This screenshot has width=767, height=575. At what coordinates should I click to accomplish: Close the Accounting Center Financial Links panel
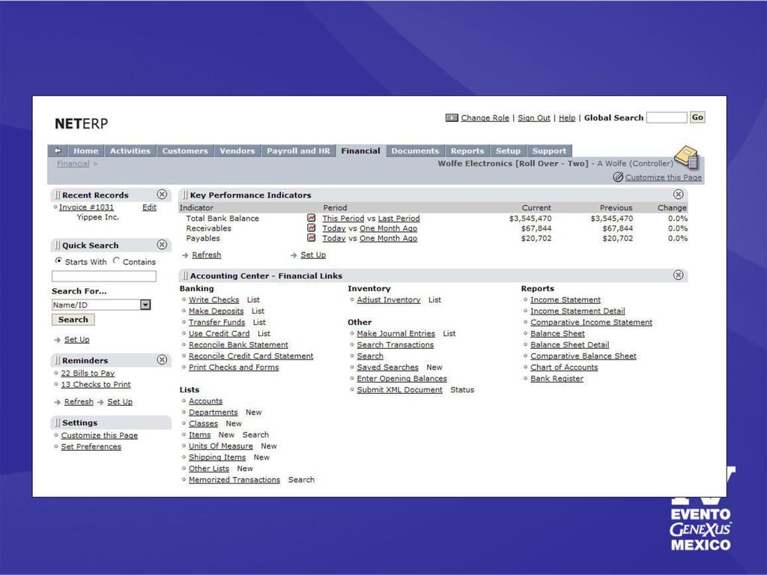pyautogui.click(x=678, y=275)
